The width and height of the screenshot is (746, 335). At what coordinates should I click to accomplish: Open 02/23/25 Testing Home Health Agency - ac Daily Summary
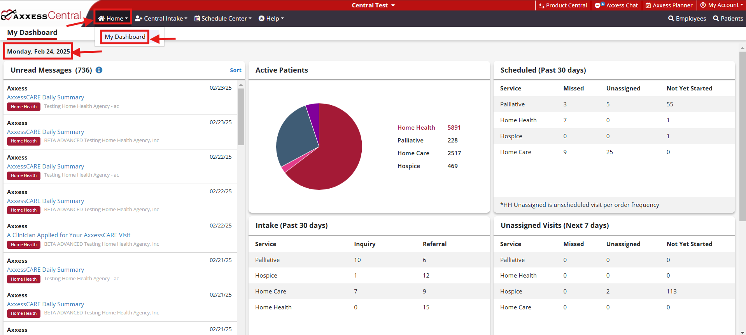46,97
